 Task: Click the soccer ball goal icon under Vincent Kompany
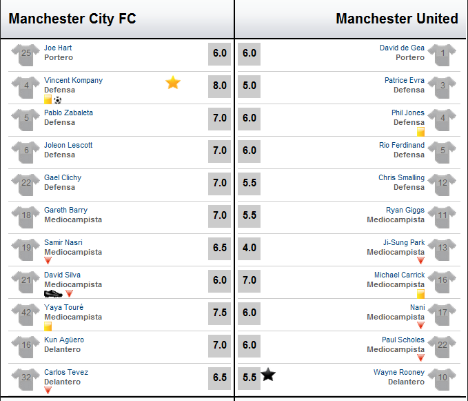[x=58, y=100]
